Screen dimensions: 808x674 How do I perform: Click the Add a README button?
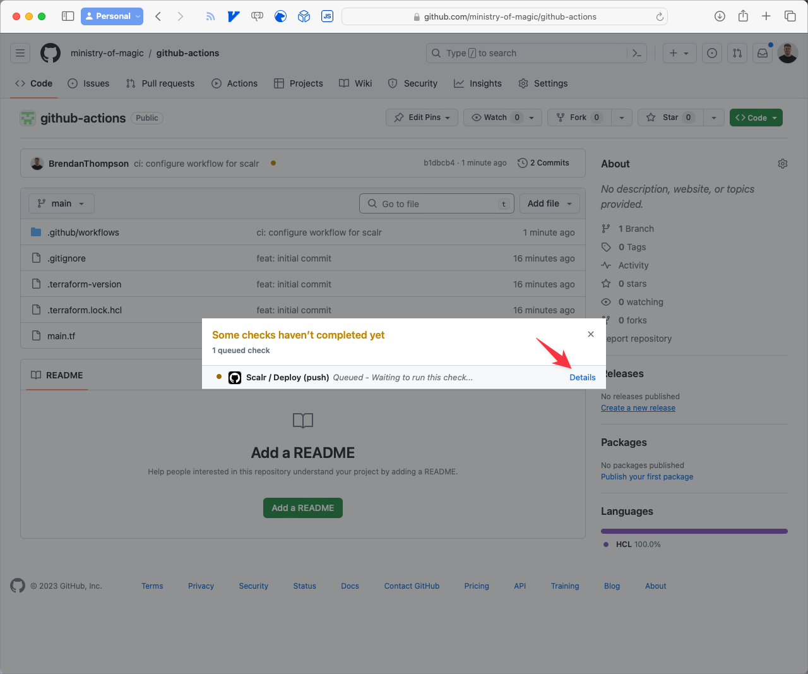pyautogui.click(x=303, y=508)
